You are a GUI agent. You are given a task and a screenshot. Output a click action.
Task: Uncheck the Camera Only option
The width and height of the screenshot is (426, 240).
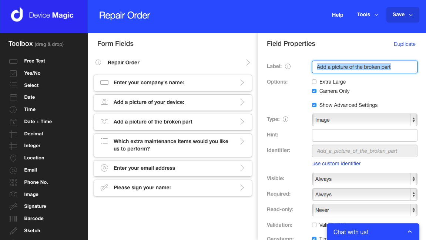tap(314, 91)
